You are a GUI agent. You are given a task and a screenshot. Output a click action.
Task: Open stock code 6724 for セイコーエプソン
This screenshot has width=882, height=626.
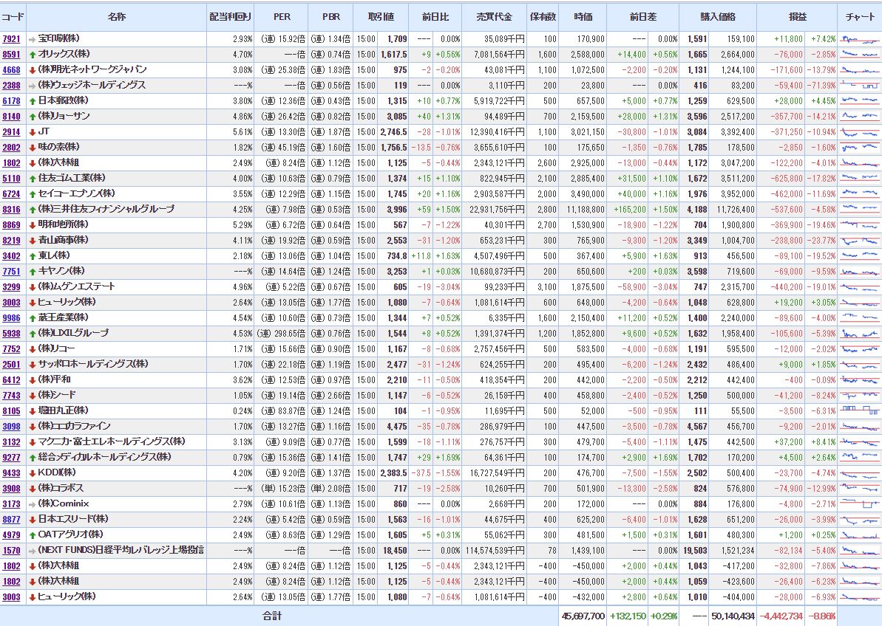pyautogui.click(x=11, y=194)
